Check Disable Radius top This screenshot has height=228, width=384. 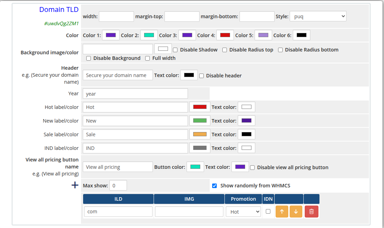pos(224,50)
